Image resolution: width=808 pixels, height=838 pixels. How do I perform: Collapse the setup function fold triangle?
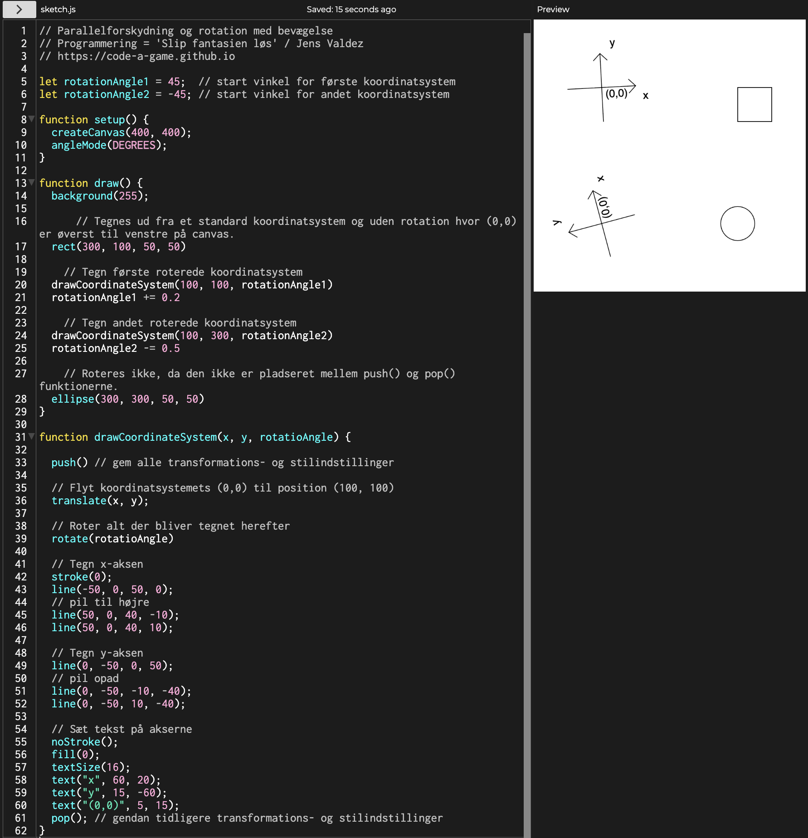31,119
